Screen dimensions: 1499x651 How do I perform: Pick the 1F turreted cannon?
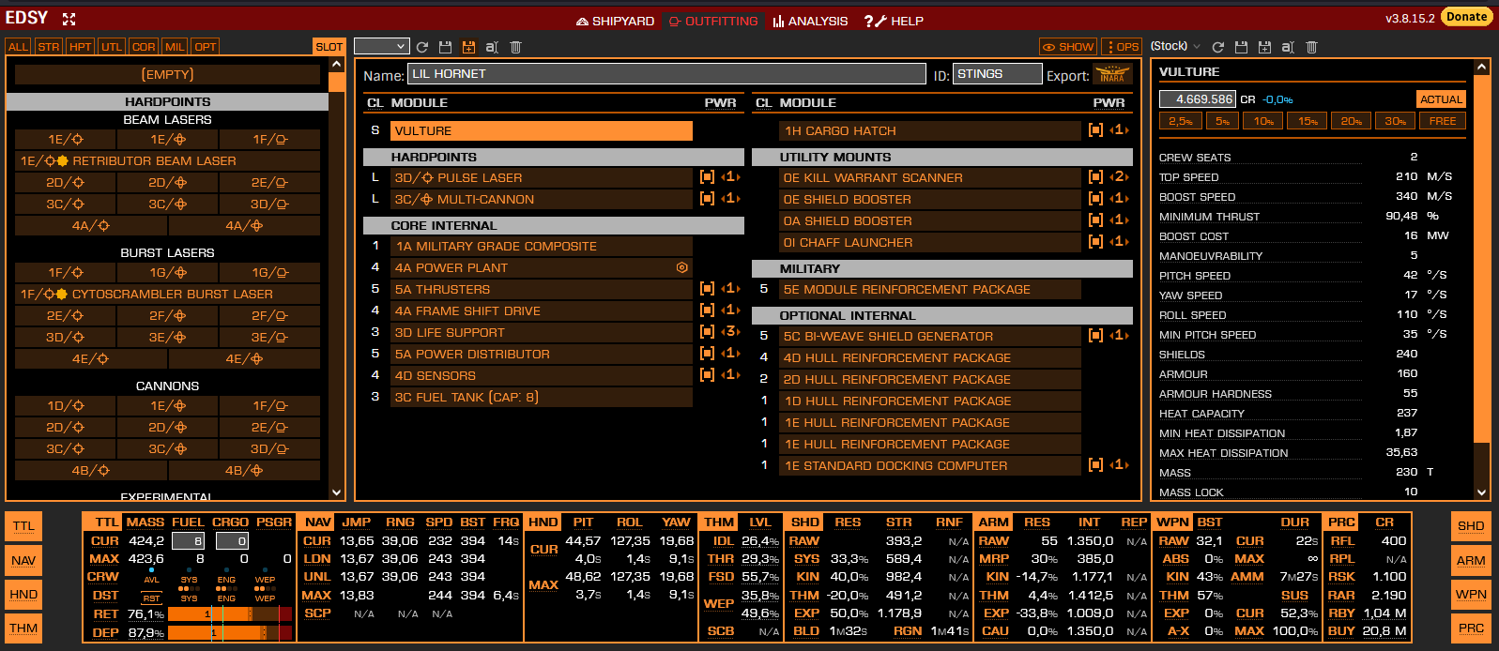(x=269, y=405)
